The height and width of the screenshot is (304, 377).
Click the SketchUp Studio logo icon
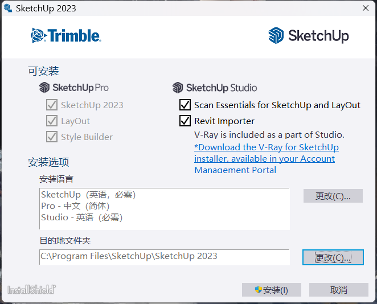click(x=178, y=88)
